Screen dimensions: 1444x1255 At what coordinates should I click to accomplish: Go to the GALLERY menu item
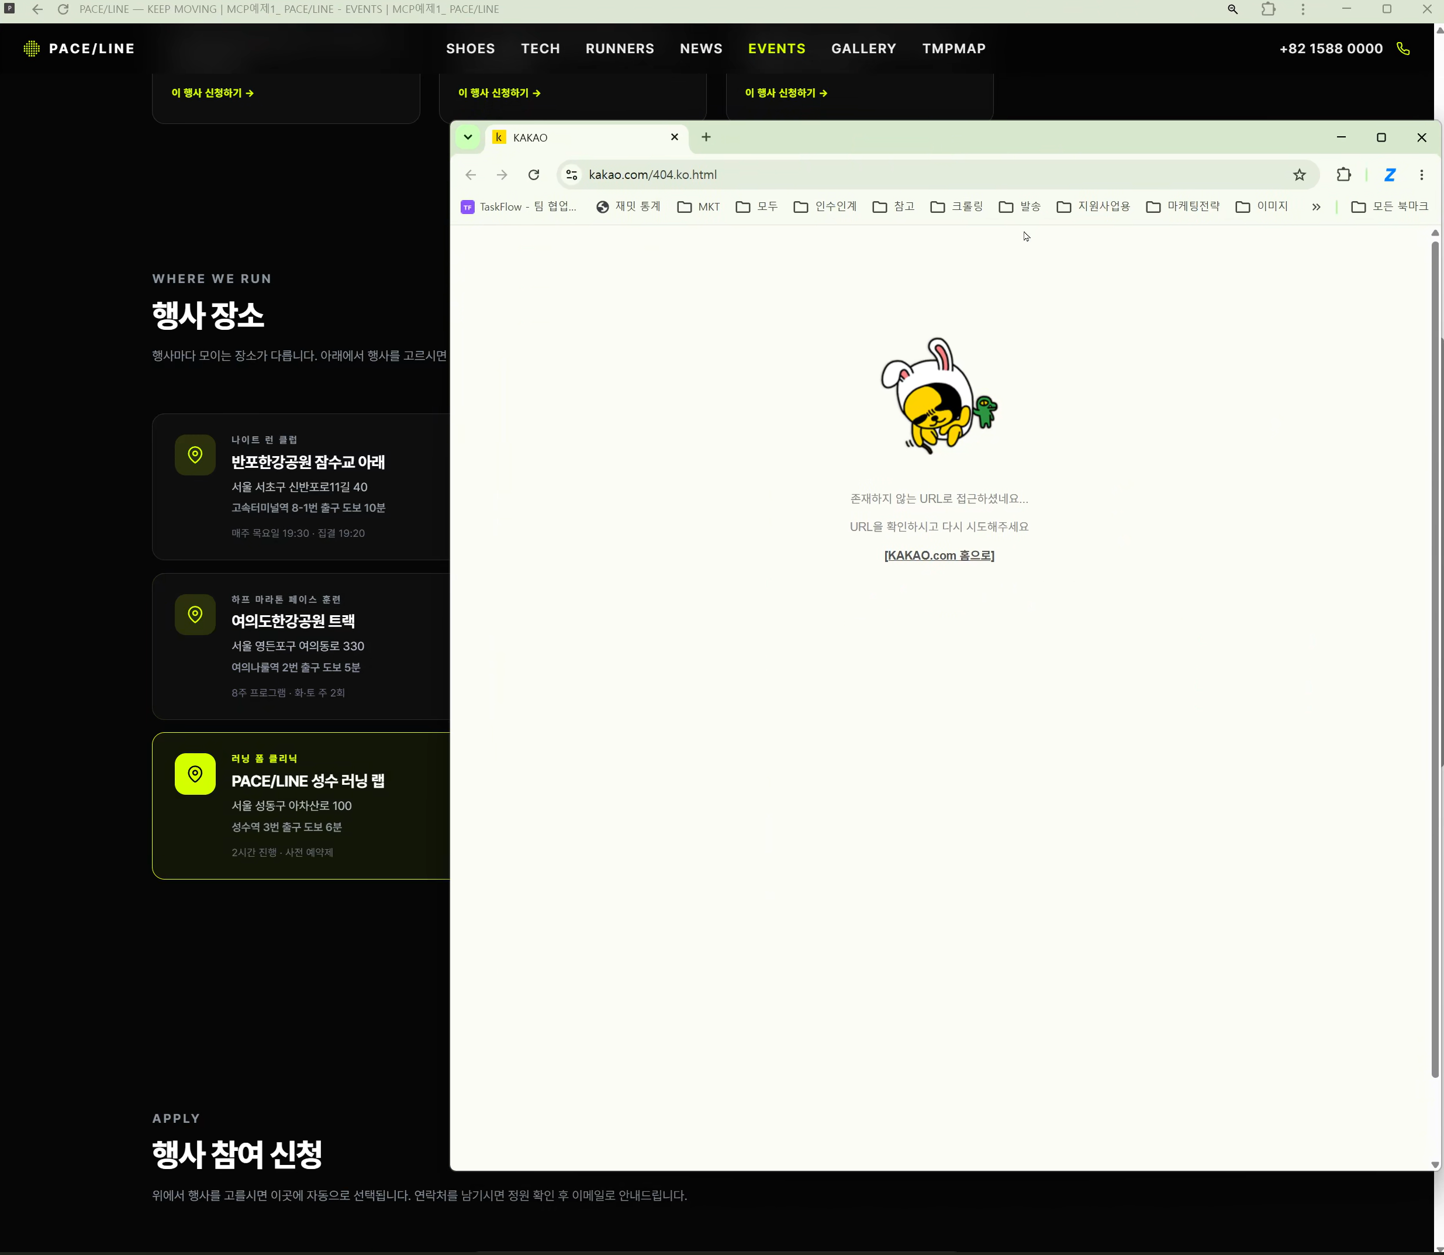pos(863,49)
